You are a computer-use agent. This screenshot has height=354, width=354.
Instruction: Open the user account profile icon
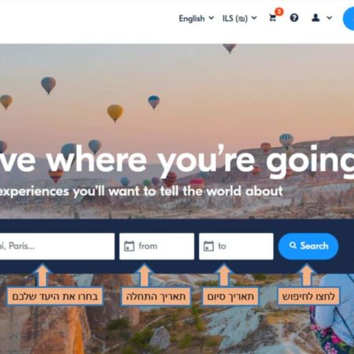click(x=315, y=18)
